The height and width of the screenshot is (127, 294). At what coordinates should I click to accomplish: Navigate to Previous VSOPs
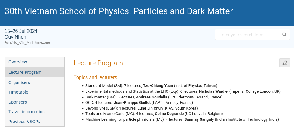(x=24, y=122)
